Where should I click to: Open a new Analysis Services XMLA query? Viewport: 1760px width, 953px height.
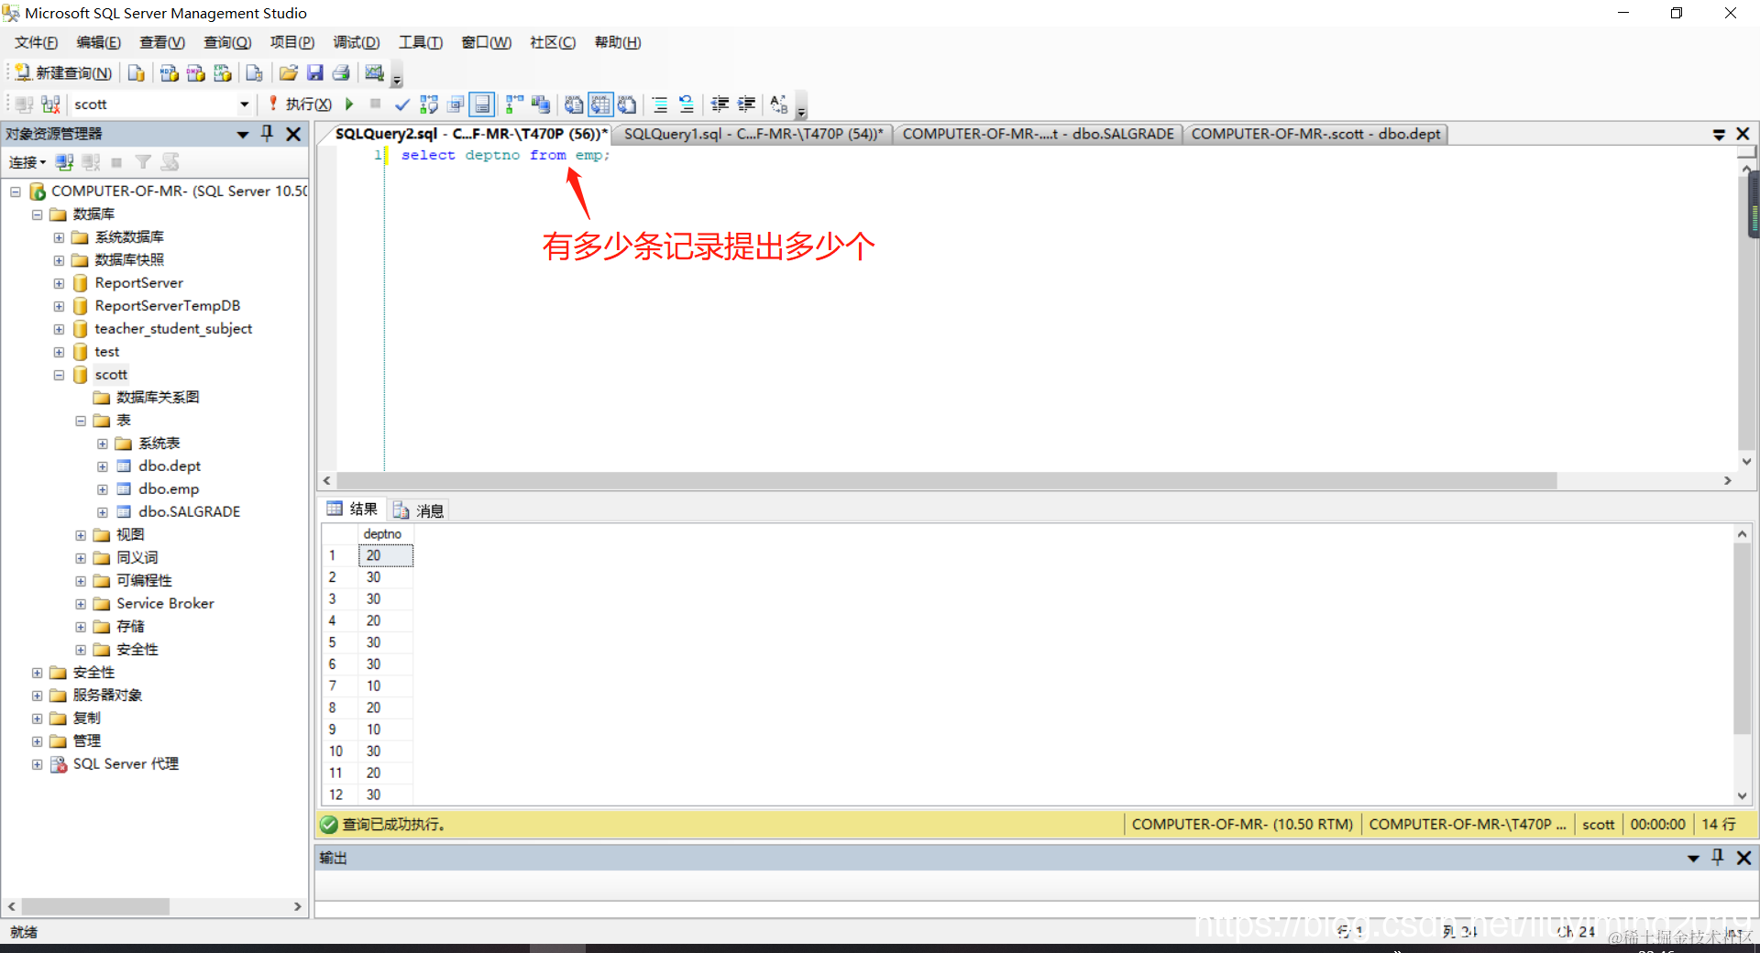(x=223, y=73)
